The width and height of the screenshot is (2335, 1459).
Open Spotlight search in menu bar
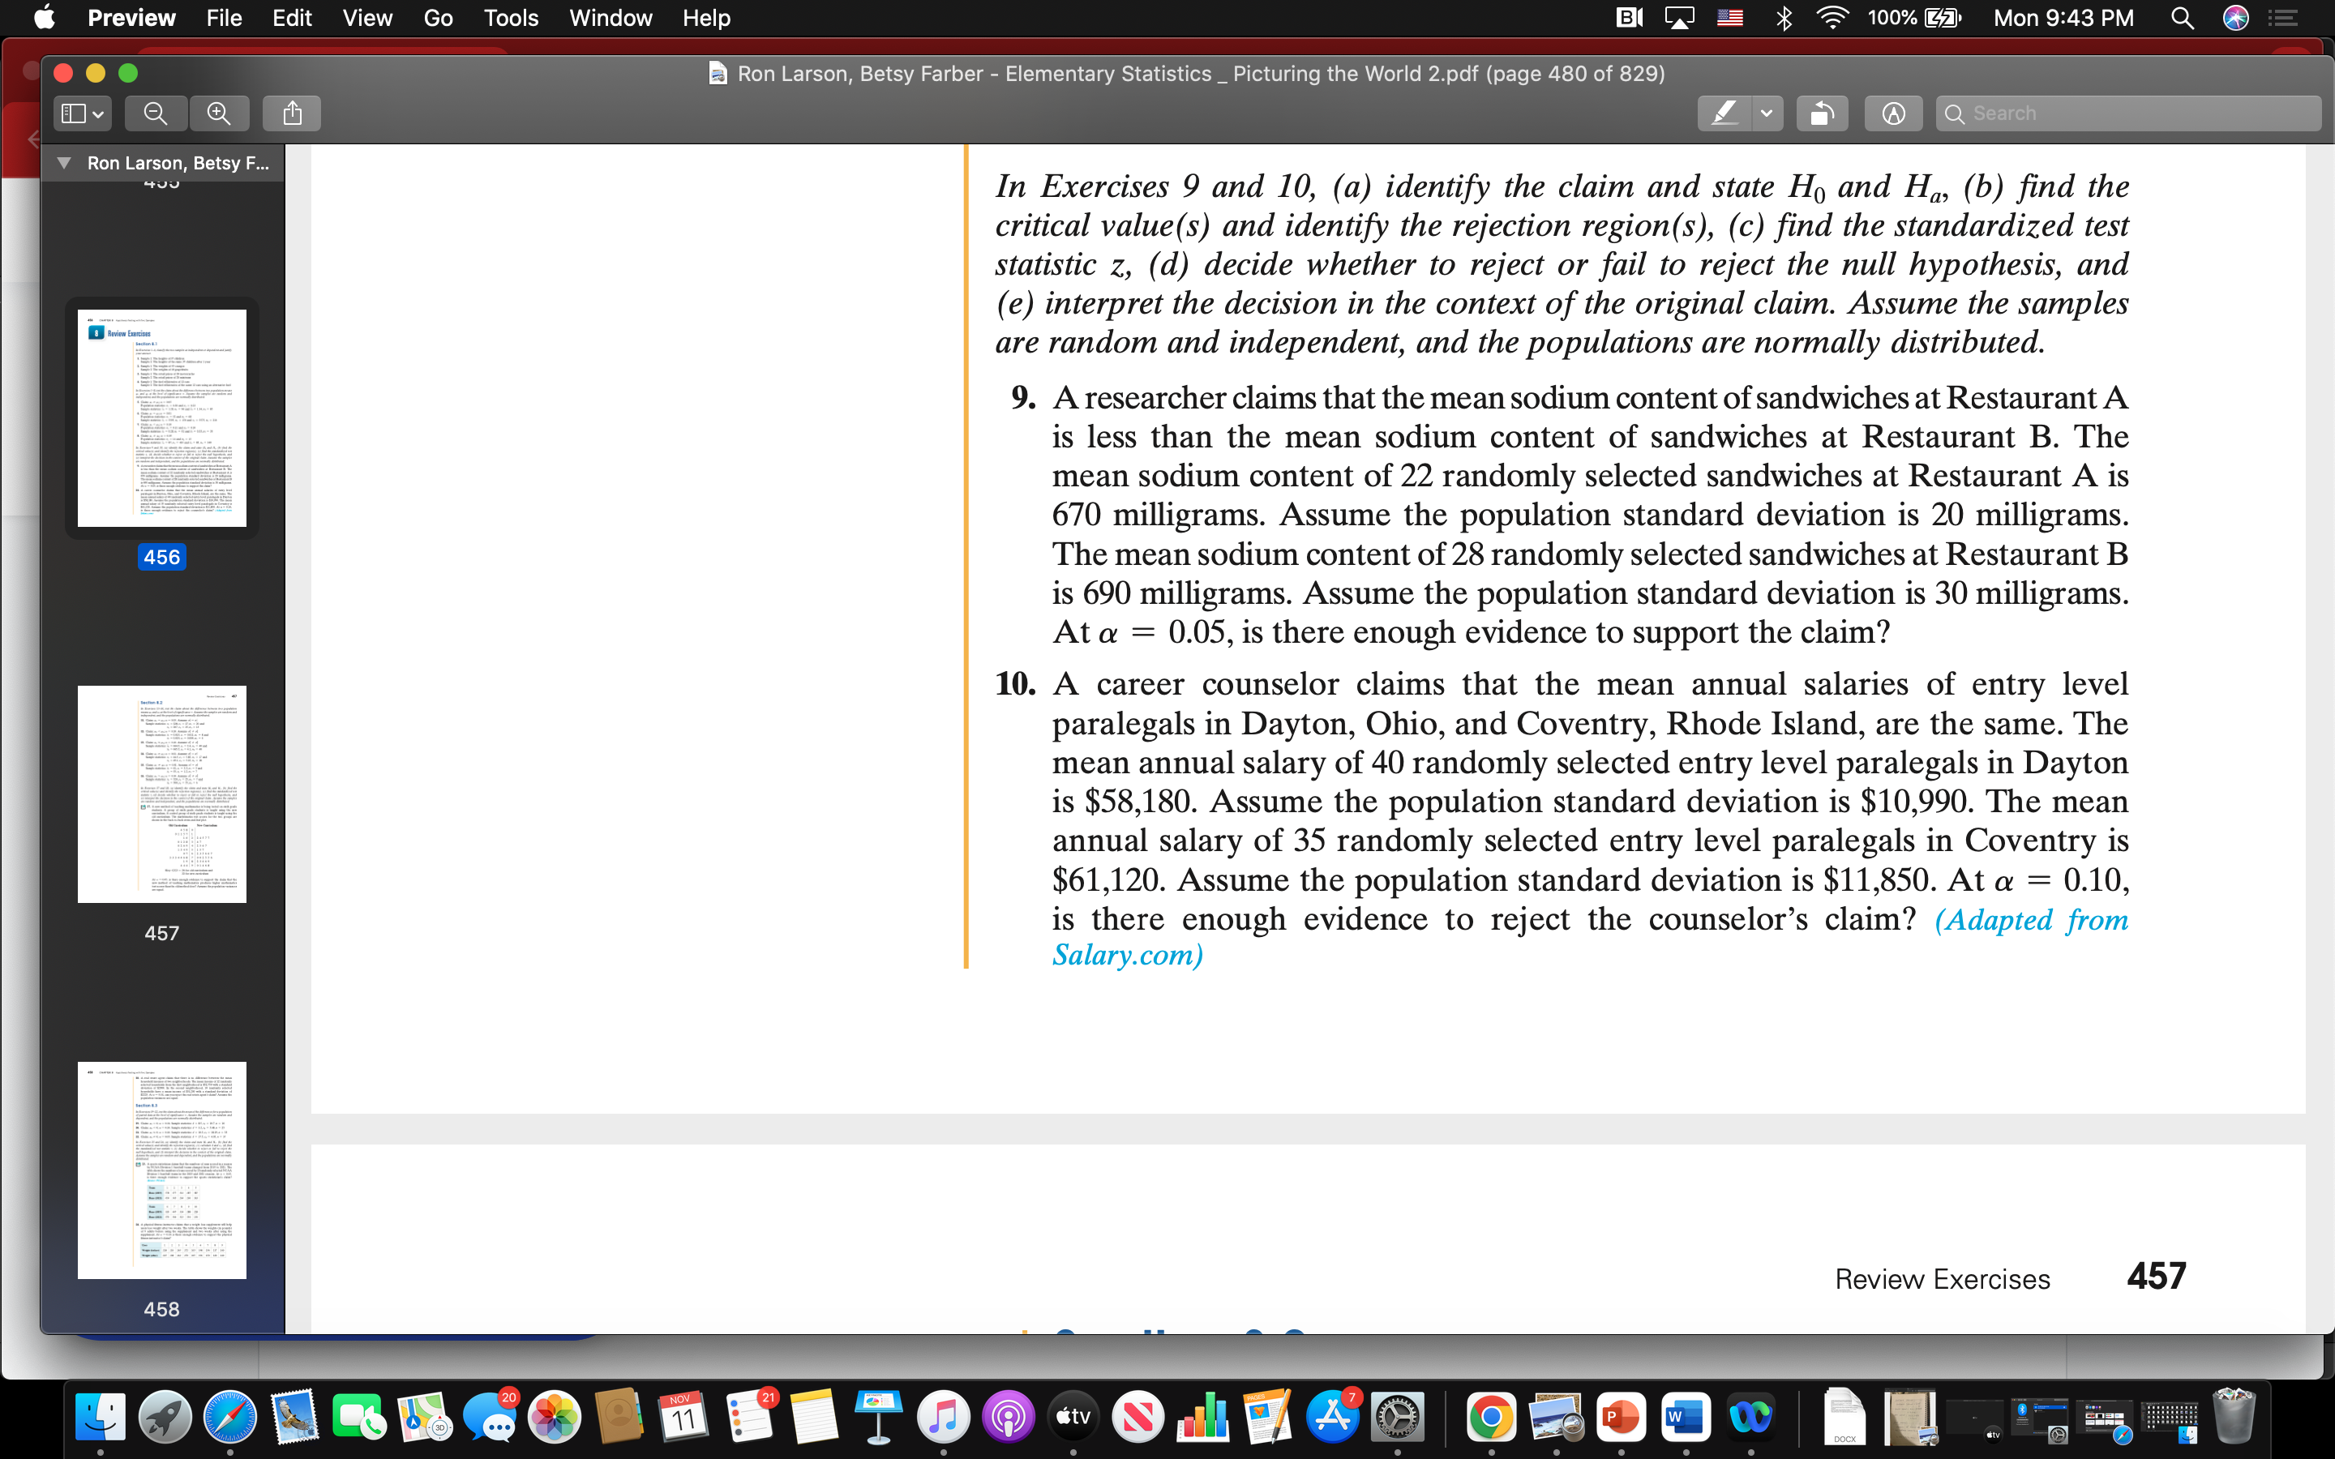click(x=2183, y=19)
